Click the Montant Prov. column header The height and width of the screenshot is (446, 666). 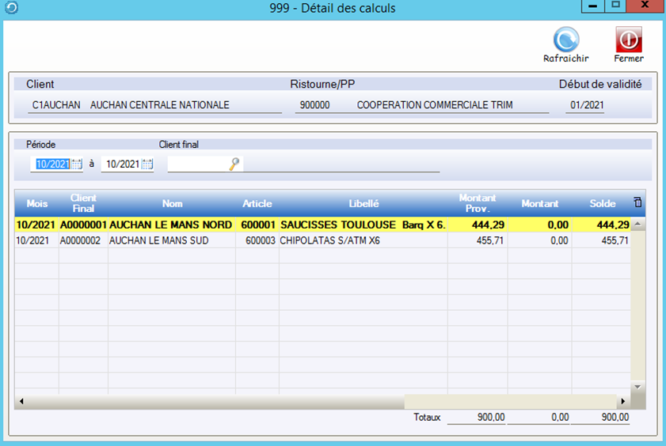477,204
